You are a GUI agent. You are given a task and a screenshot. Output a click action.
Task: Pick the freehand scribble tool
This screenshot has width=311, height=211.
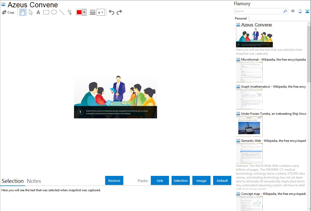click(x=70, y=12)
